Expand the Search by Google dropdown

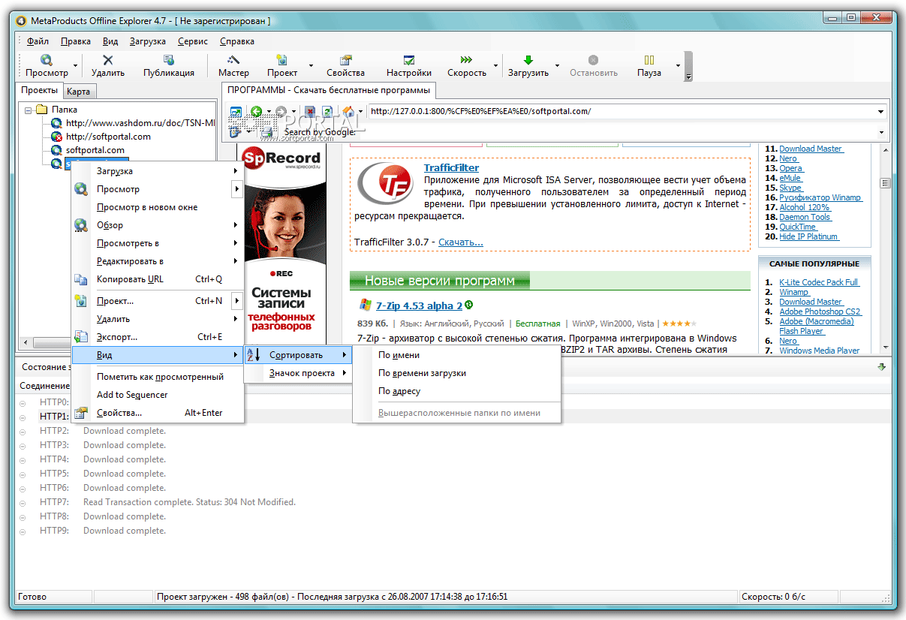coord(881,132)
